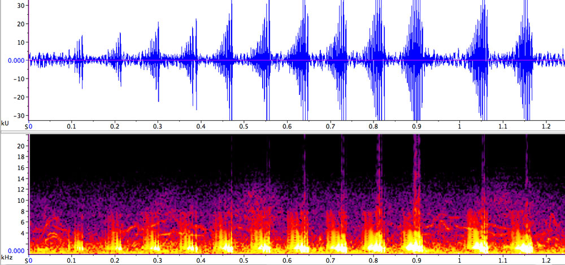Click the kHz unit label of the spectrogram
Screen dimensions: 565x265
pos(7,258)
